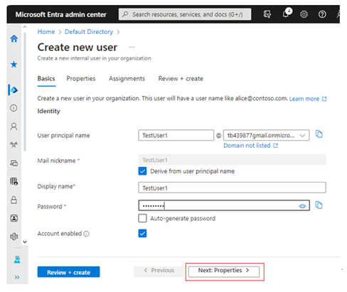Viewport: 347px width, 292px height.
Task: Uncheck Derive from user principal name
Action: click(x=142, y=171)
